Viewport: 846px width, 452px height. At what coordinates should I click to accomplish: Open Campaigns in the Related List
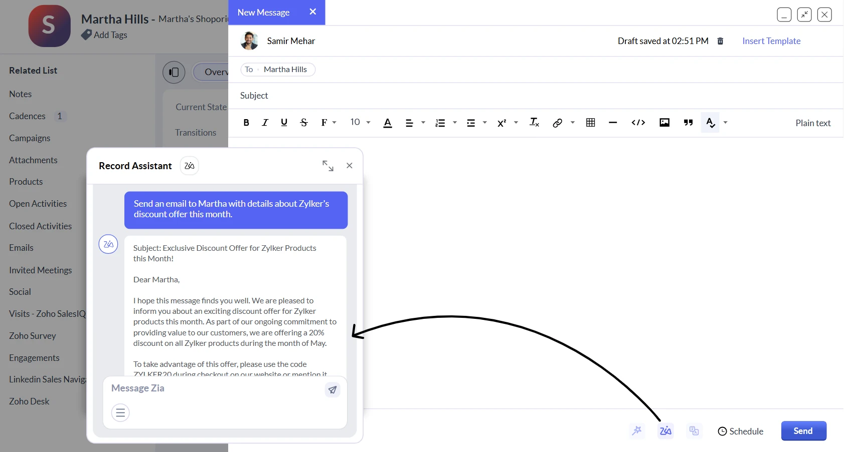tap(30, 138)
